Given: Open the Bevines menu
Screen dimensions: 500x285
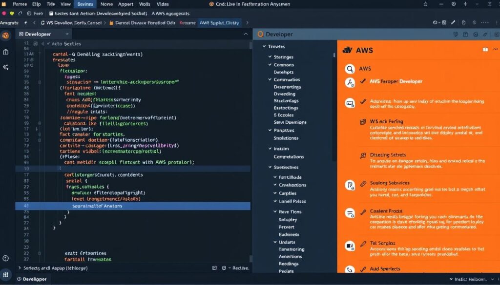Looking at the screenshot, I should point(85,4).
